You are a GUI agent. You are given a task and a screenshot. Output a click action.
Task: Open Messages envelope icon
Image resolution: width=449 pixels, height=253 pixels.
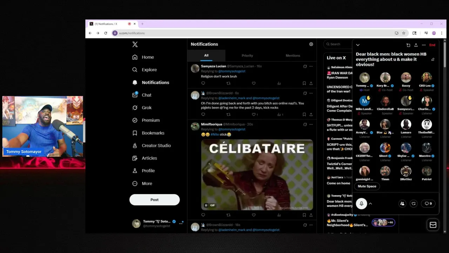(433, 225)
